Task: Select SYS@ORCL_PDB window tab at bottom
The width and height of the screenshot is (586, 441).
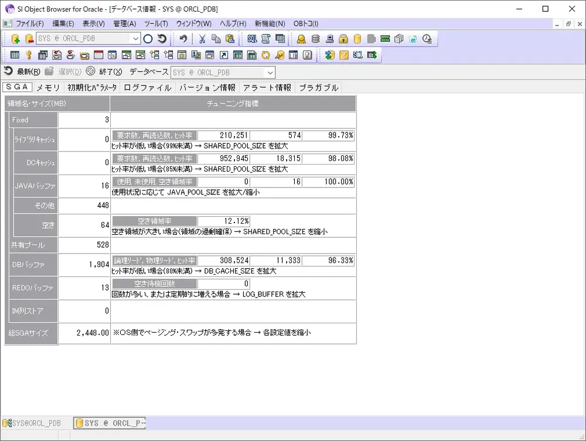Action: coord(32,423)
